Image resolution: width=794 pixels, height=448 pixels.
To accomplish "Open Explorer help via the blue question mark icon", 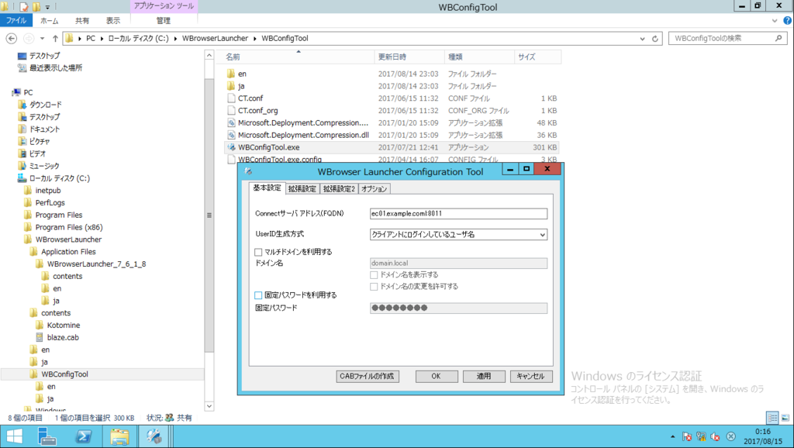I will coord(786,20).
